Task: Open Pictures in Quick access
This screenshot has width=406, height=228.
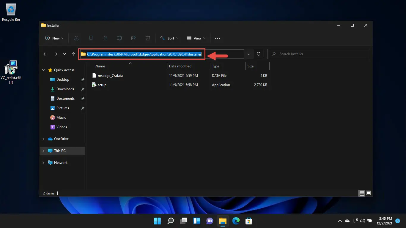Action: coord(62,108)
